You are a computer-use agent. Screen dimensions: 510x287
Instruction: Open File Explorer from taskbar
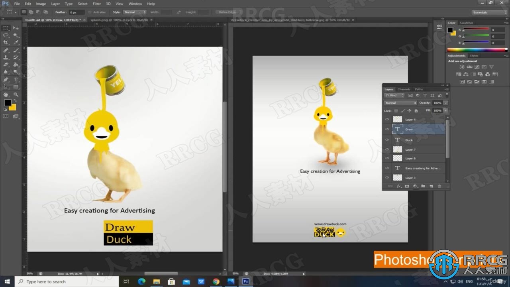157,281
